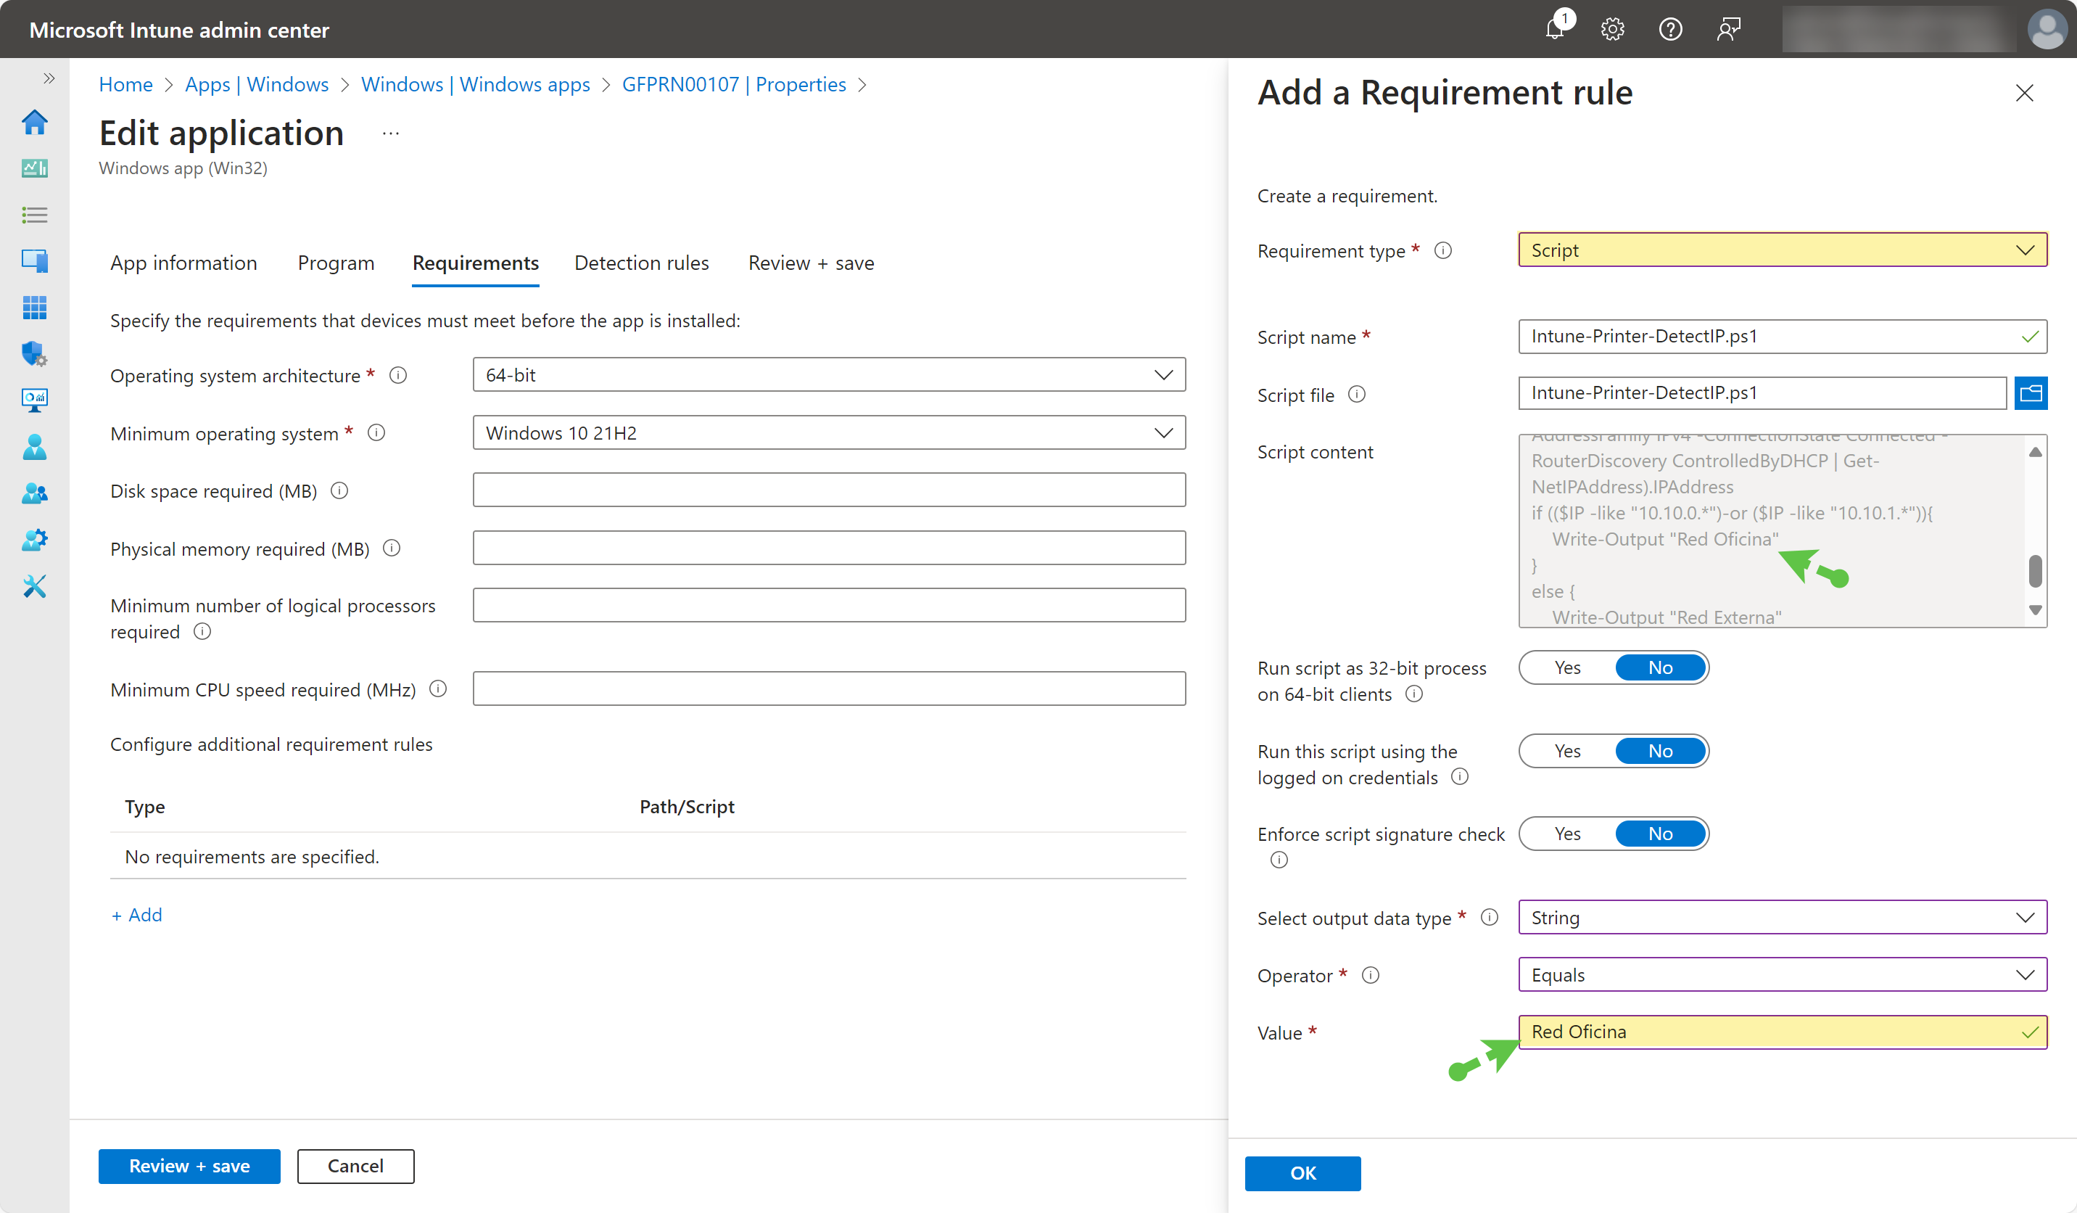Open Users icon in sidebar
2077x1213 pixels.
(35, 447)
